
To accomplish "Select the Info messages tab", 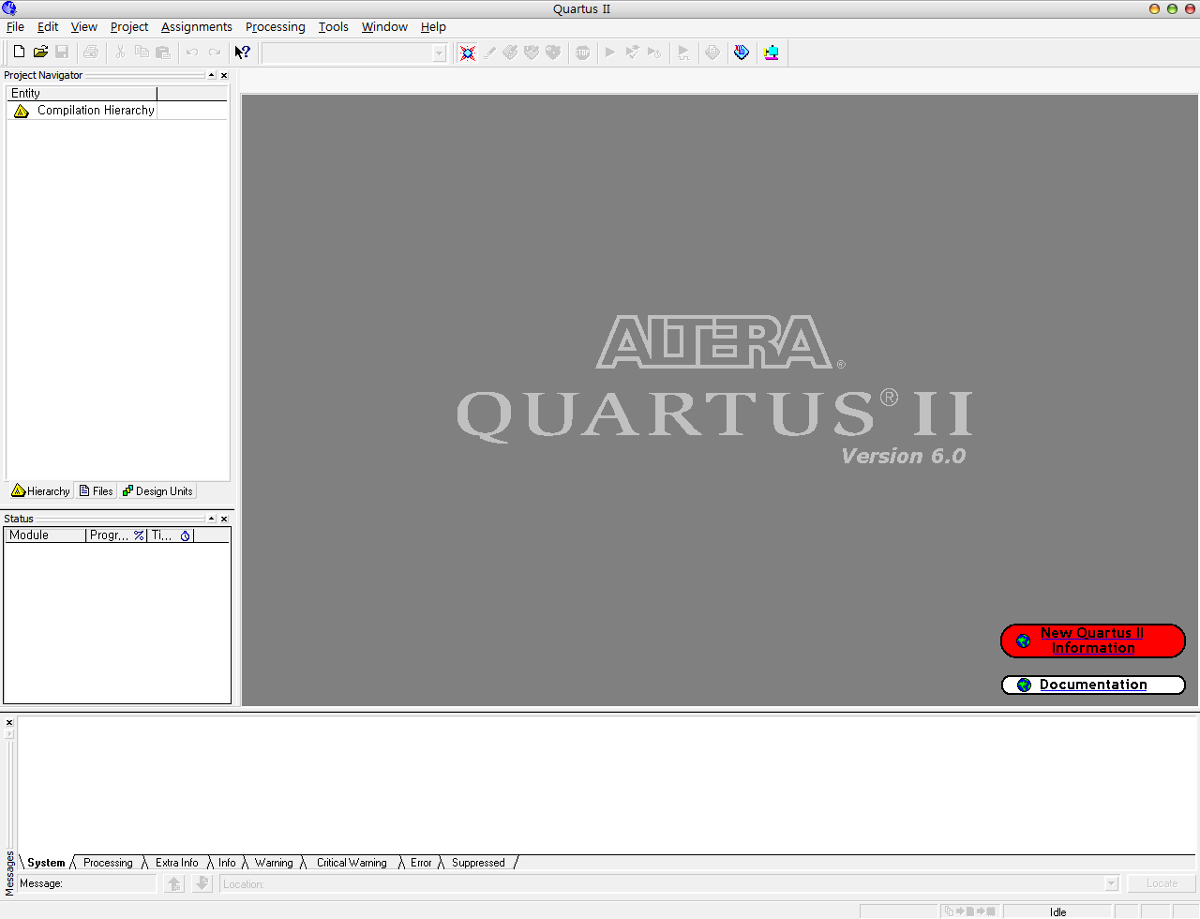I will pos(227,863).
